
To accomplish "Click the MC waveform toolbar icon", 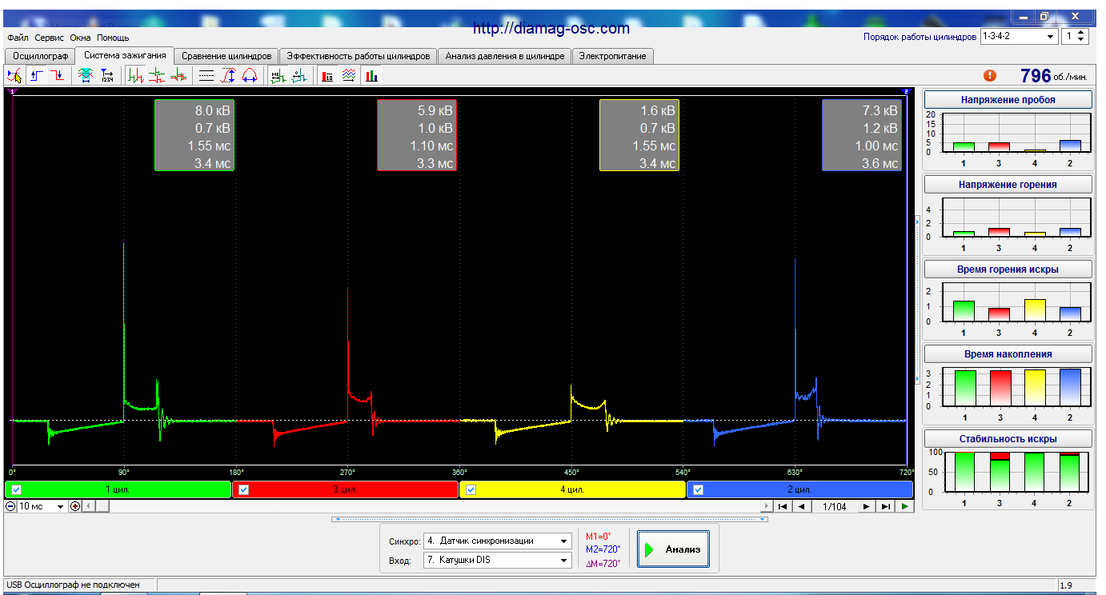I will click(278, 76).
